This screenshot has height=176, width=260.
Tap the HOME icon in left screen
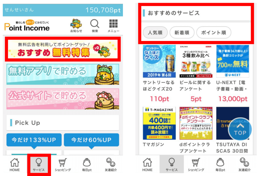point(14,165)
